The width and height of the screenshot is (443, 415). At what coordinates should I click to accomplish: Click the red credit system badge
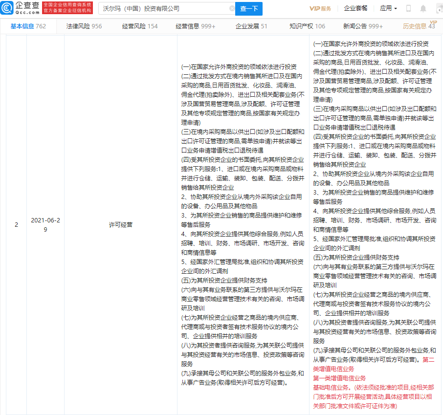point(67,8)
